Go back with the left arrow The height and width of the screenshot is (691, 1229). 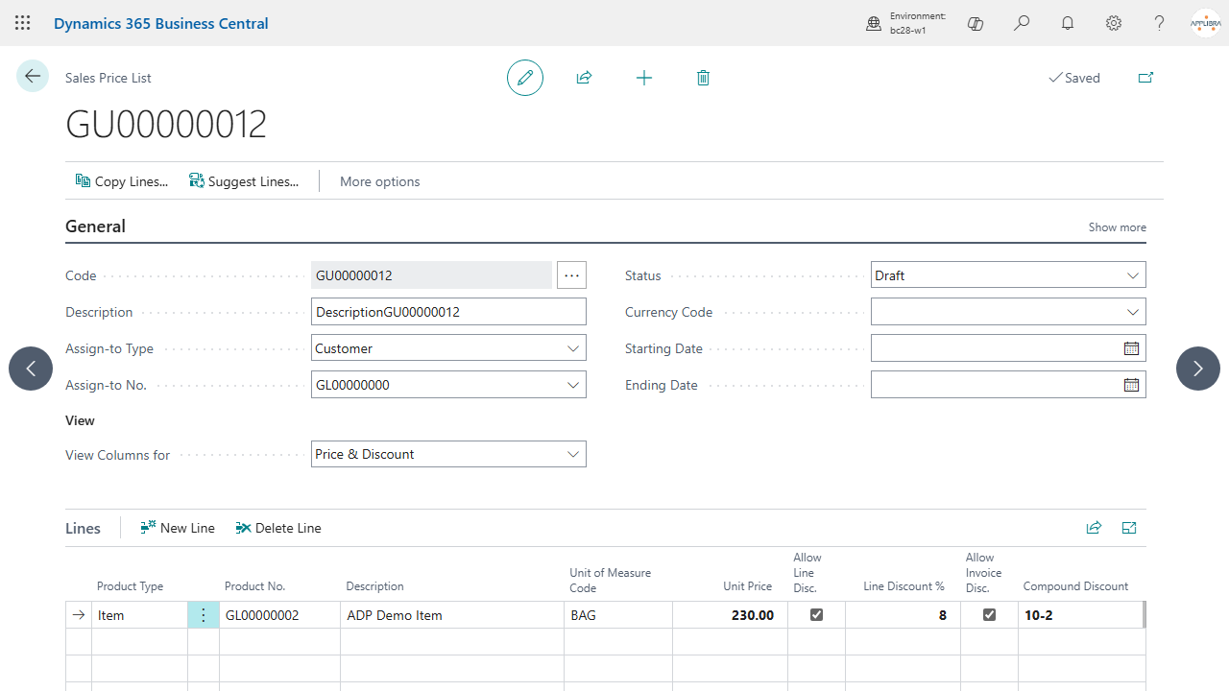coord(33,76)
